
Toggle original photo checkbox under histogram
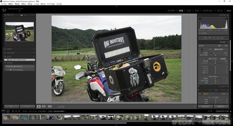[200, 33]
